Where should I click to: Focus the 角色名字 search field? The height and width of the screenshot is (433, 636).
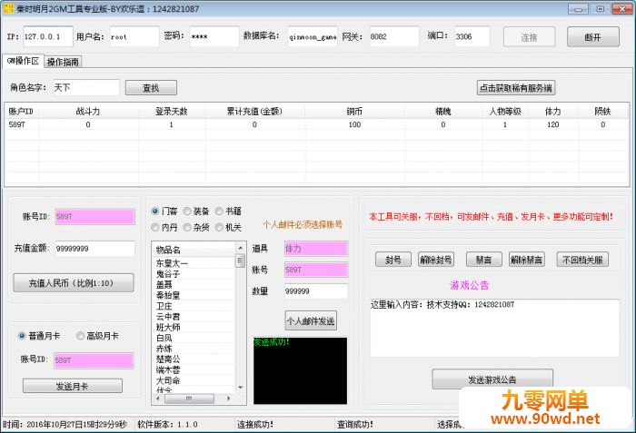click(86, 87)
